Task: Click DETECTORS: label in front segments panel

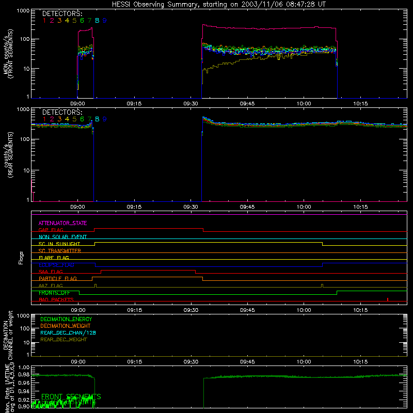Action: [62, 13]
